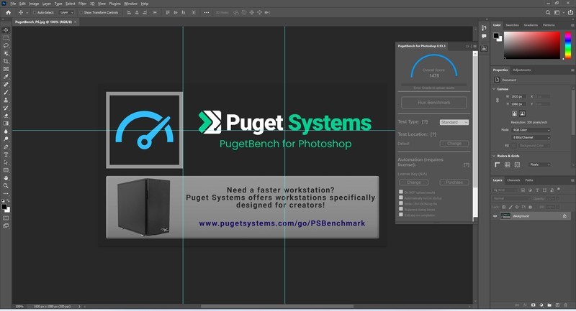Enable Show Transform Controls checkbox
This screenshot has height=311, width=576.
[x=81, y=12]
